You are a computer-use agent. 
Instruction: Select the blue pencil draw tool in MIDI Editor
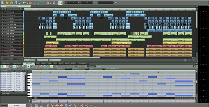pos(32,66)
